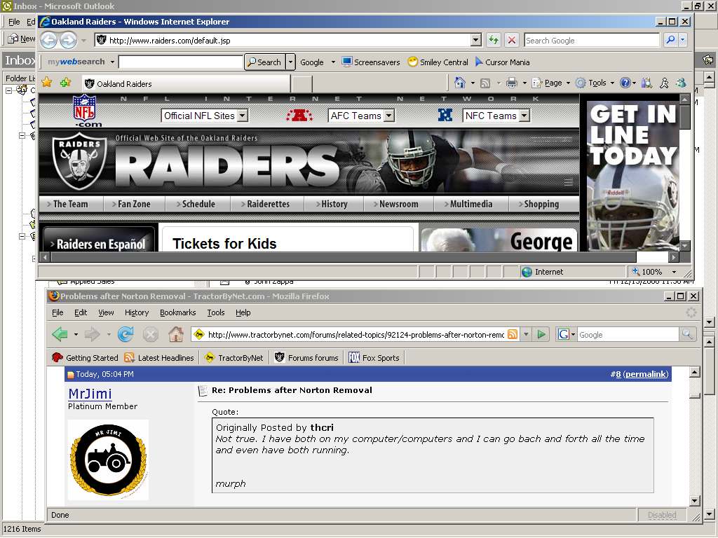This screenshot has height=538, width=718.
Task: Open the AFC Teams dropdown
Action: (361, 116)
